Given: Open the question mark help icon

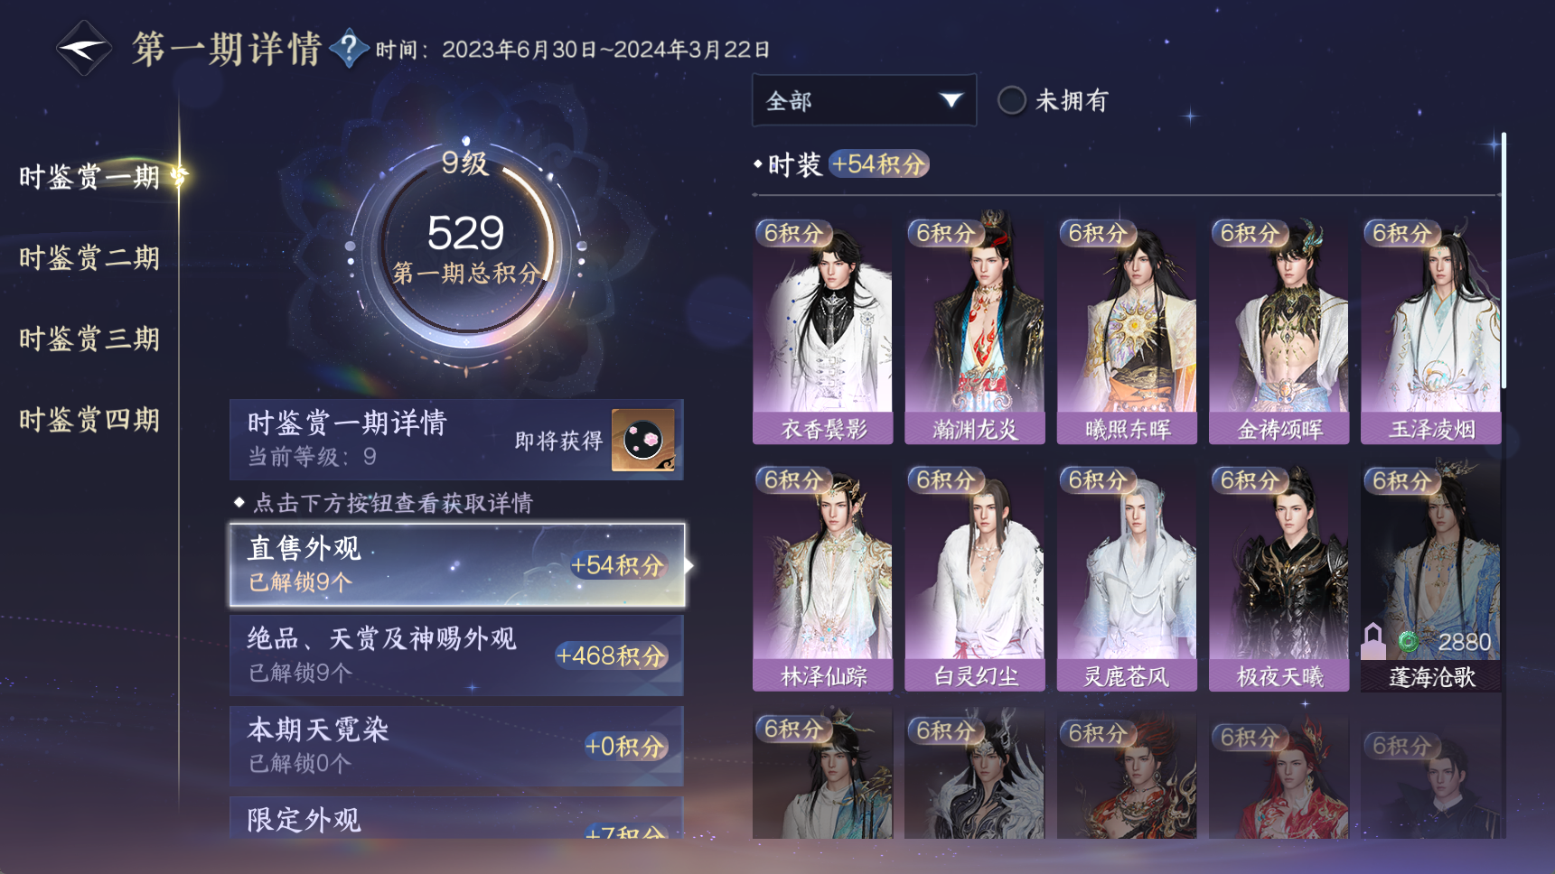Looking at the screenshot, I should pos(349,48).
